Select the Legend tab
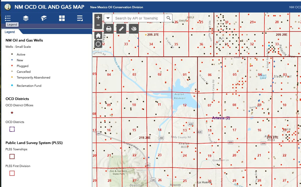Viewport: 301px width, 187px height. point(10,32)
